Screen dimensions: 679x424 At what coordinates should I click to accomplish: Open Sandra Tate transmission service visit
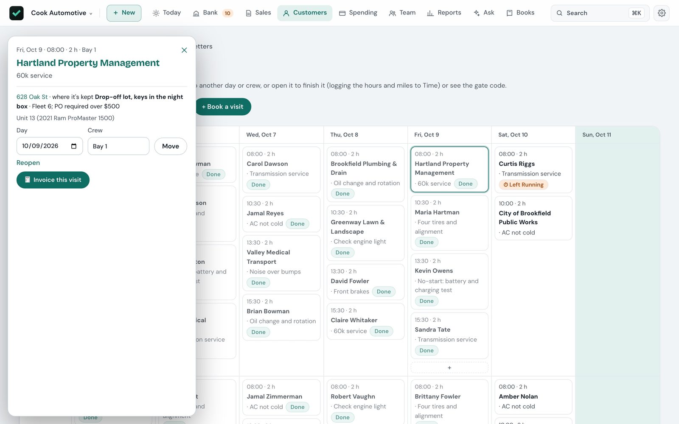(x=449, y=335)
